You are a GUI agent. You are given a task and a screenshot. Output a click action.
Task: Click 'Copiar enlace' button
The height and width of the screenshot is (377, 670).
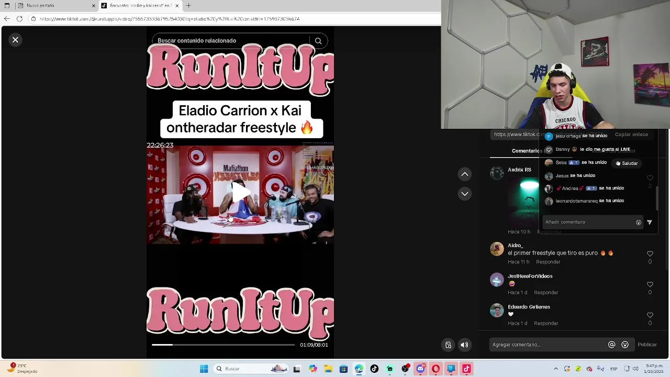pos(631,135)
